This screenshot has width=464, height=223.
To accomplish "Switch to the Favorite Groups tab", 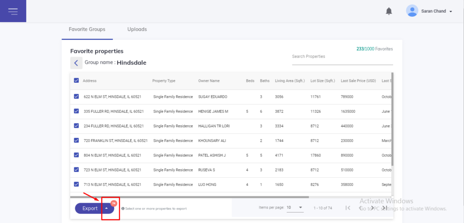I will coord(87,29).
